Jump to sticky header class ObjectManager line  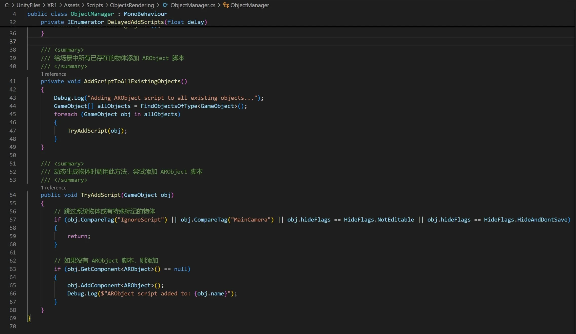point(97,14)
